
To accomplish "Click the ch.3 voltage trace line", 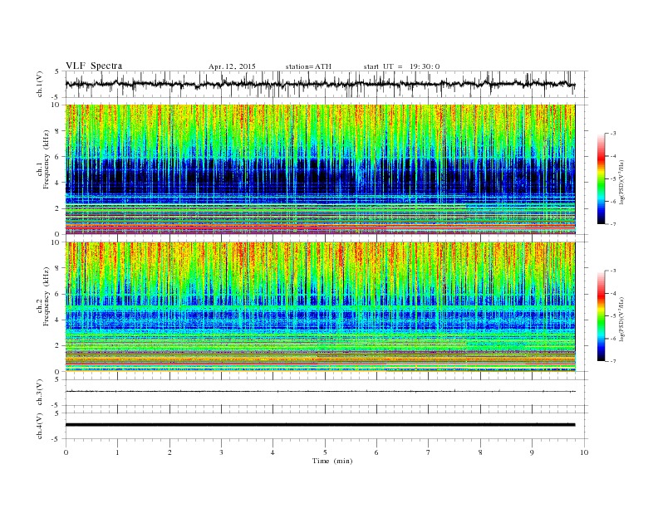I will 320,392.
